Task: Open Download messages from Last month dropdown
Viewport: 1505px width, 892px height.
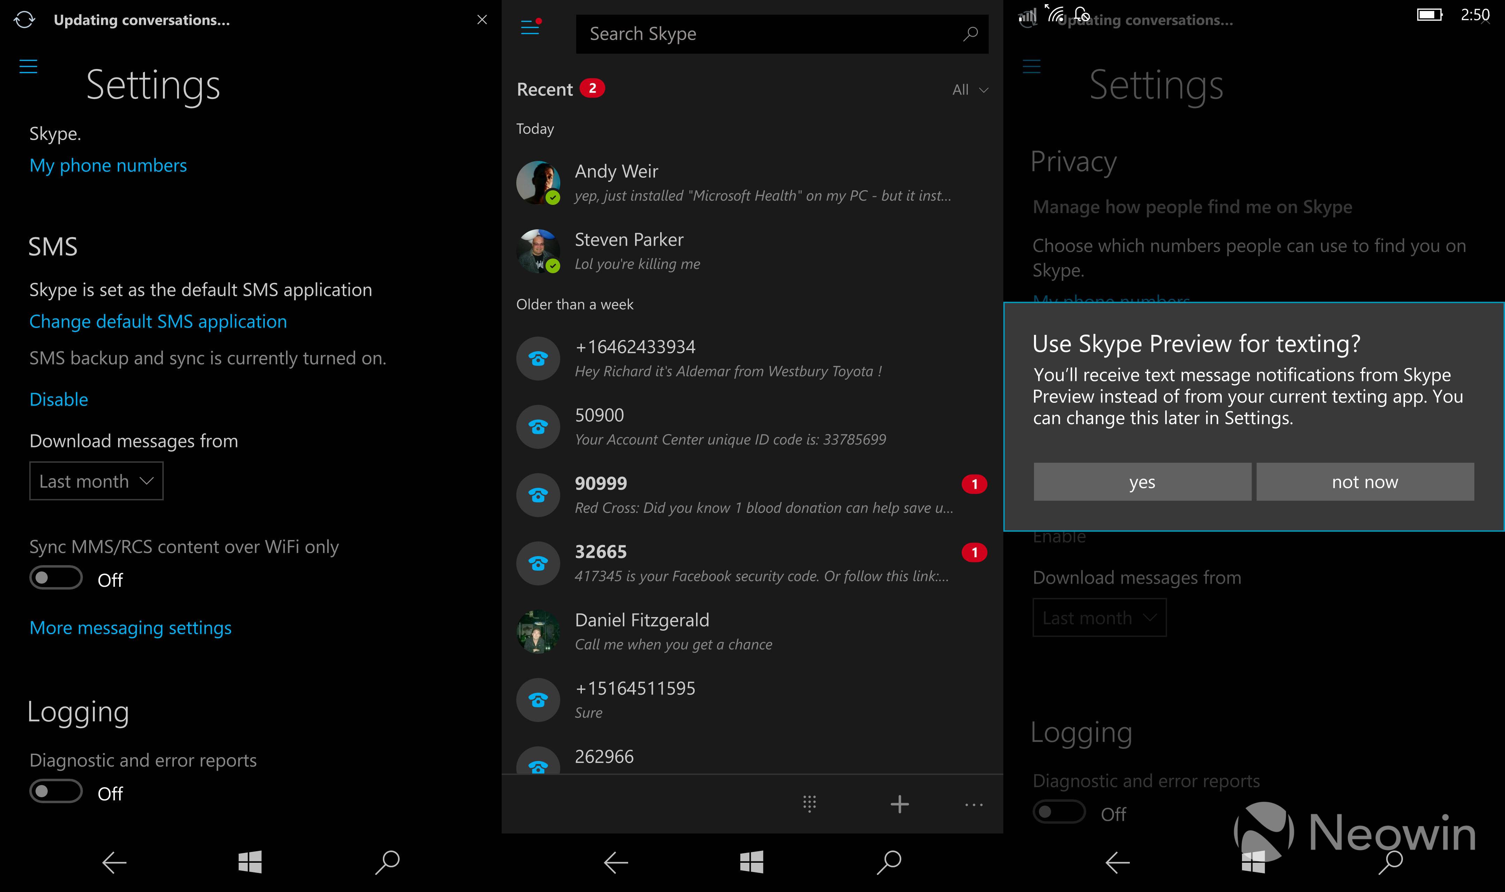Action: point(96,481)
